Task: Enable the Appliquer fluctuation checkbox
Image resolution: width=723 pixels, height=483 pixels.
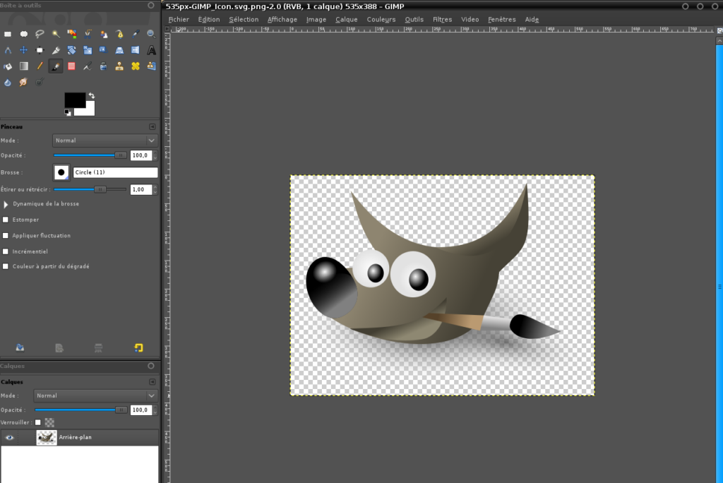Action: click(6, 235)
